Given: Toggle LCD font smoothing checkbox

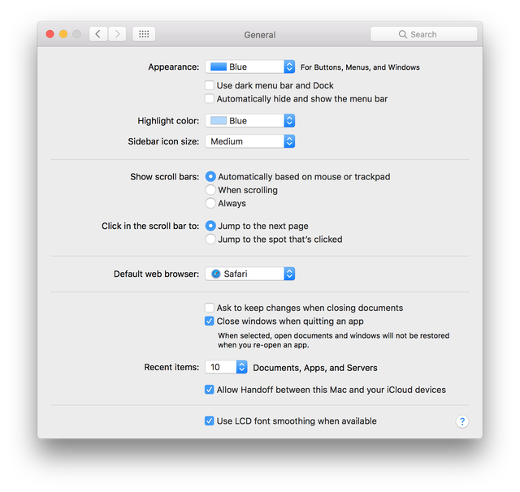Looking at the screenshot, I should (210, 421).
